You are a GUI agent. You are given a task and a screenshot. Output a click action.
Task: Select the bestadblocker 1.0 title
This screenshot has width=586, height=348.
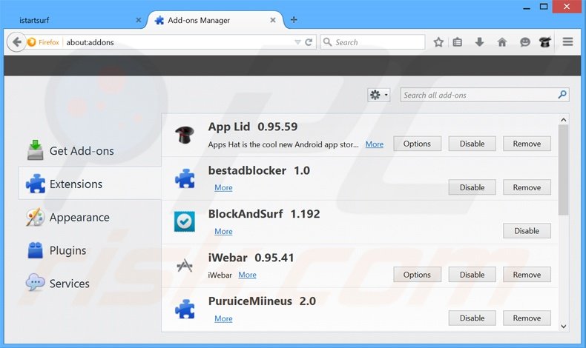pyautogui.click(x=259, y=170)
